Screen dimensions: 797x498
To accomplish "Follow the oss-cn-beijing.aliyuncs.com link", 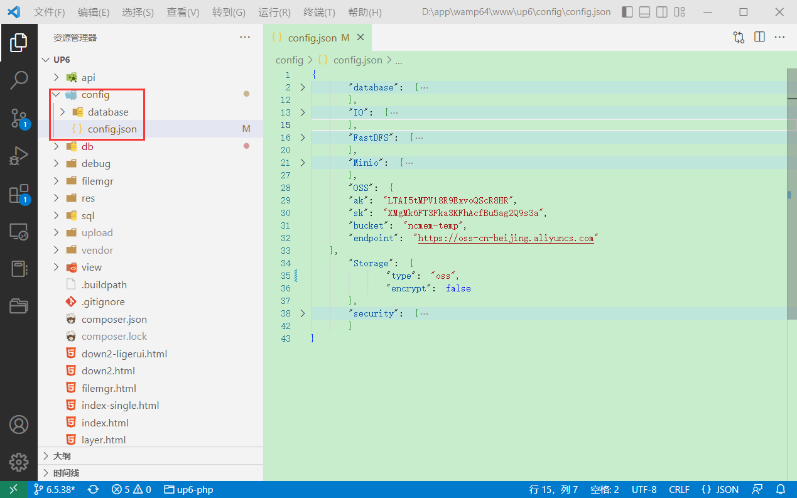I will (506, 238).
